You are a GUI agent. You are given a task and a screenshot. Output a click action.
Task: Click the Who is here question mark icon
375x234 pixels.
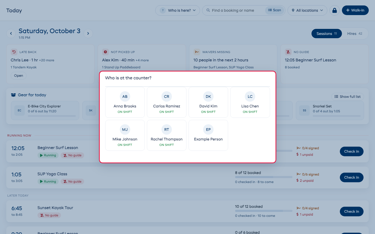tap(163, 10)
